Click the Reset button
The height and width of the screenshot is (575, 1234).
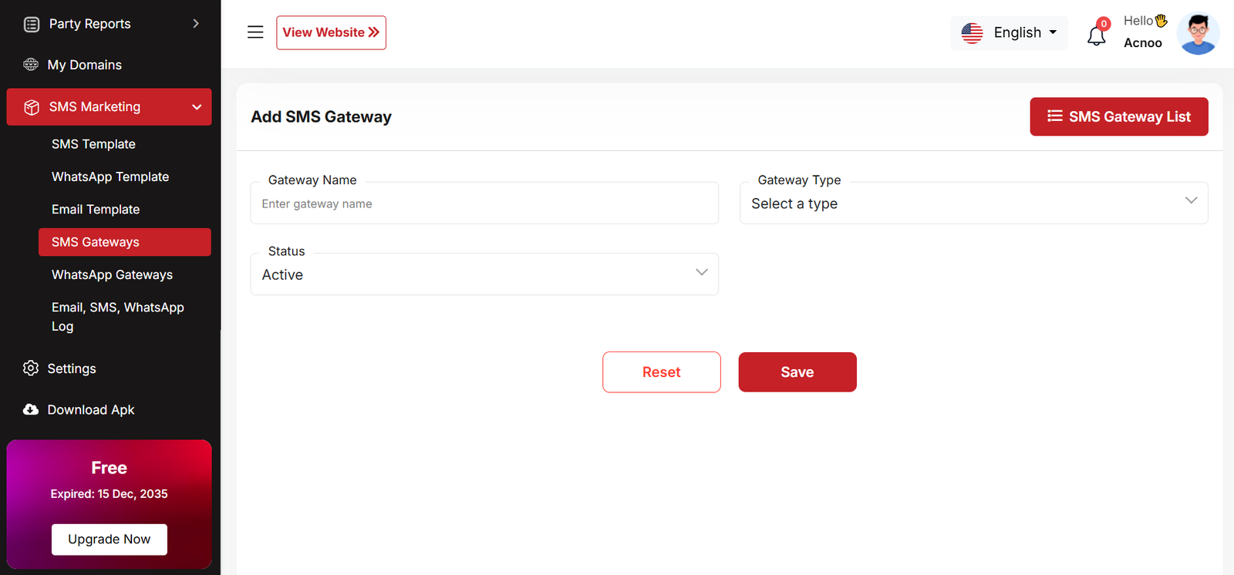point(661,372)
